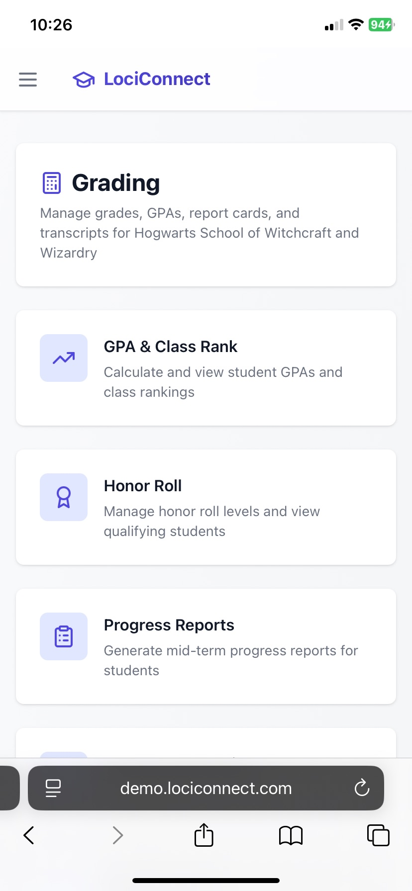Tap the Grading page heading
The height and width of the screenshot is (891, 412).
[116, 183]
